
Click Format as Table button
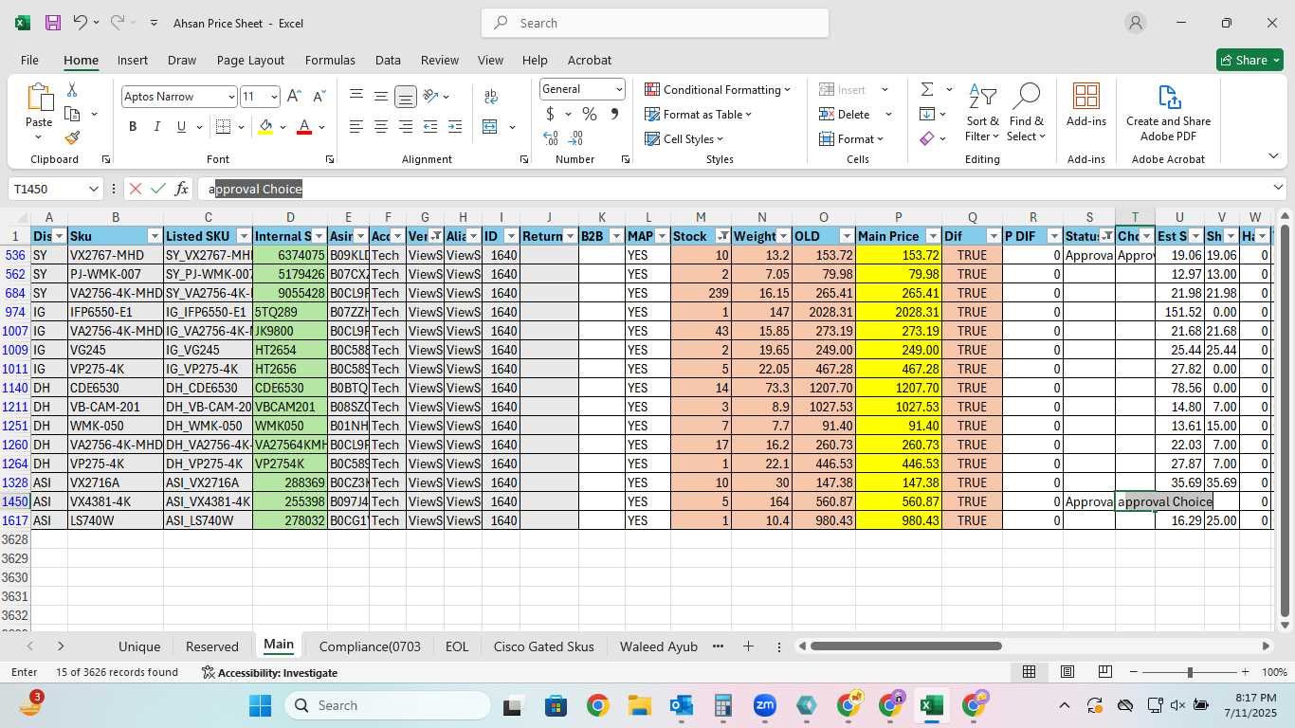pyautogui.click(x=699, y=114)
